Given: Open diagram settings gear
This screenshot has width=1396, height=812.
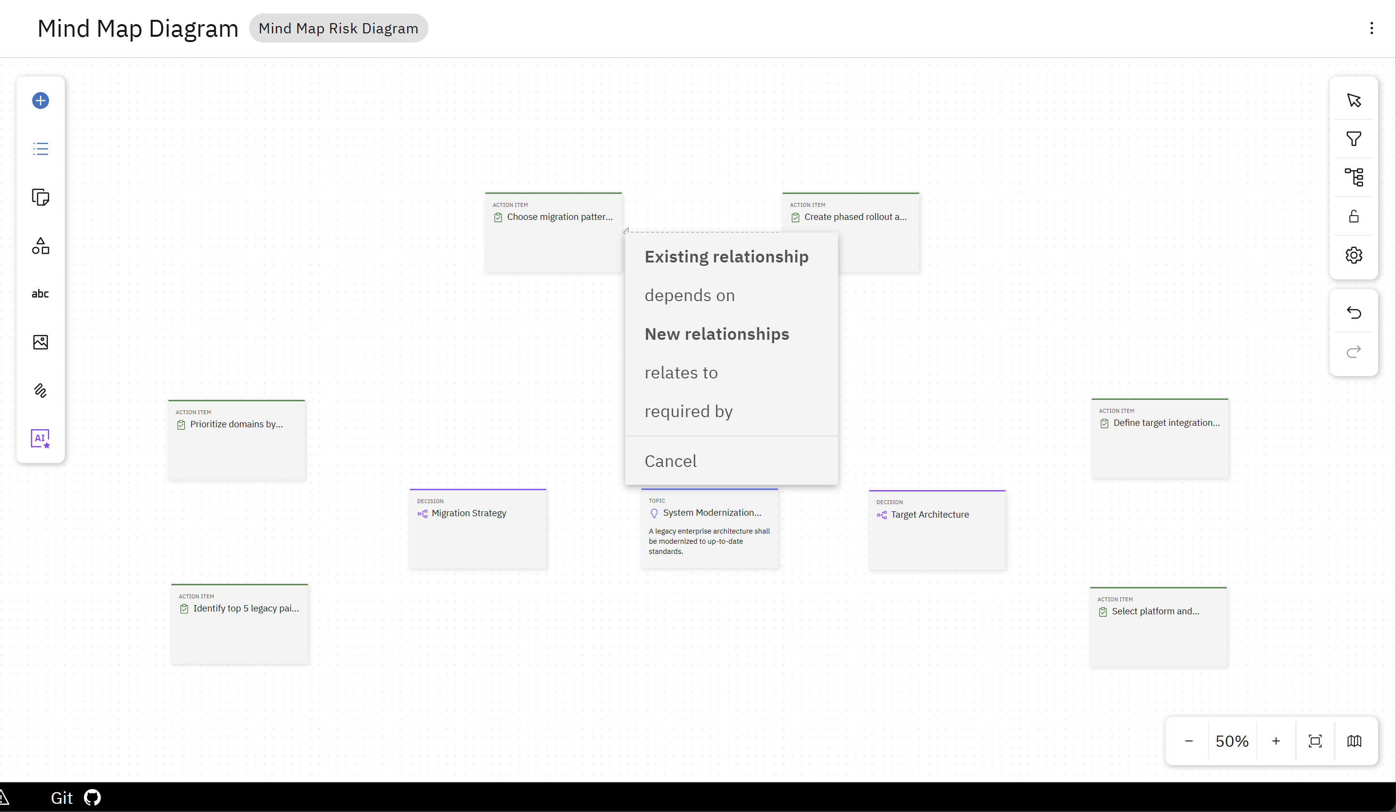Looking at the screenshot, I should click(x=1354, y=255).
